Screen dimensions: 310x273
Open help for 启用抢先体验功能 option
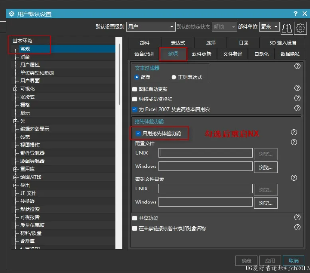(294, 132)
